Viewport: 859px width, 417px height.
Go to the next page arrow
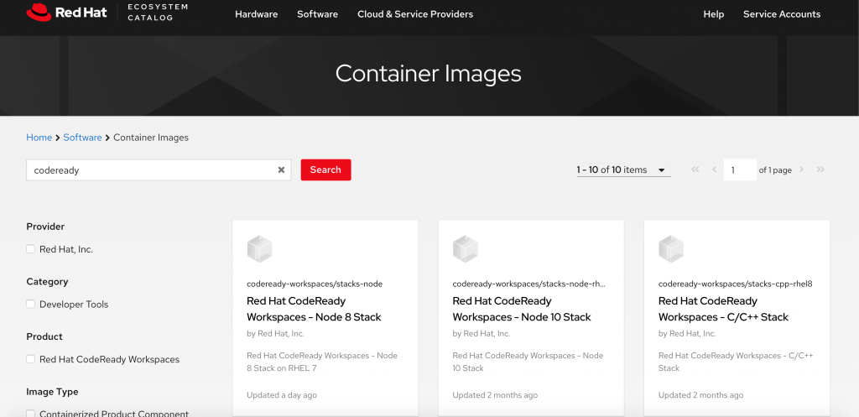tap(802, 169)
